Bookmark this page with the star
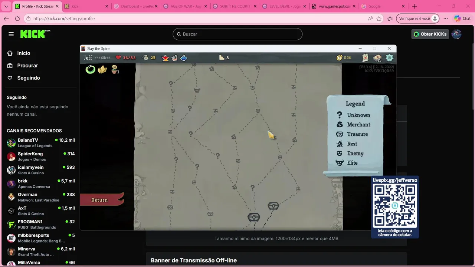475x267 pixels. (379, 19)
